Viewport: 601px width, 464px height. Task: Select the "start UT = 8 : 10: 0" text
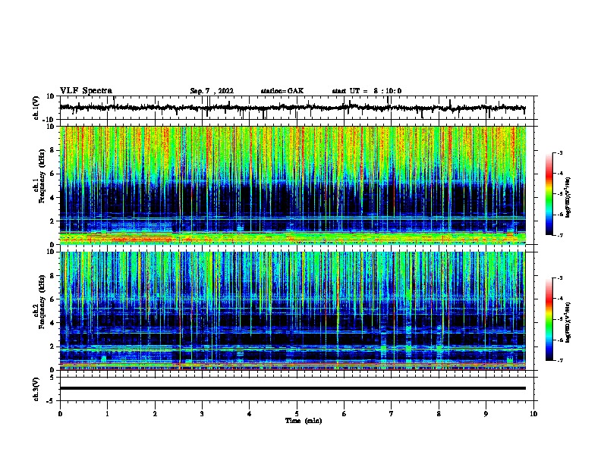367,91
